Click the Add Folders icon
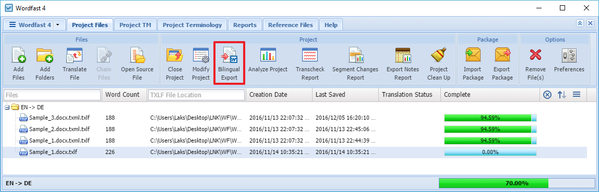Screen dimensions: 599x192 click(x=45, y=55)
